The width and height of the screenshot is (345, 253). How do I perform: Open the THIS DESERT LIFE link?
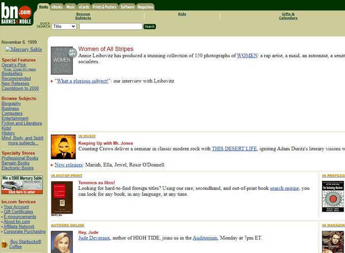(234, 149)
